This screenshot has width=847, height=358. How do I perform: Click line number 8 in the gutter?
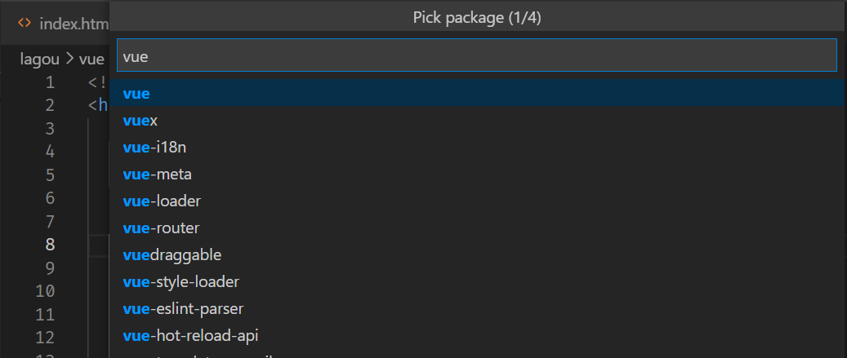pyautogui.click(x=51, y=244)
